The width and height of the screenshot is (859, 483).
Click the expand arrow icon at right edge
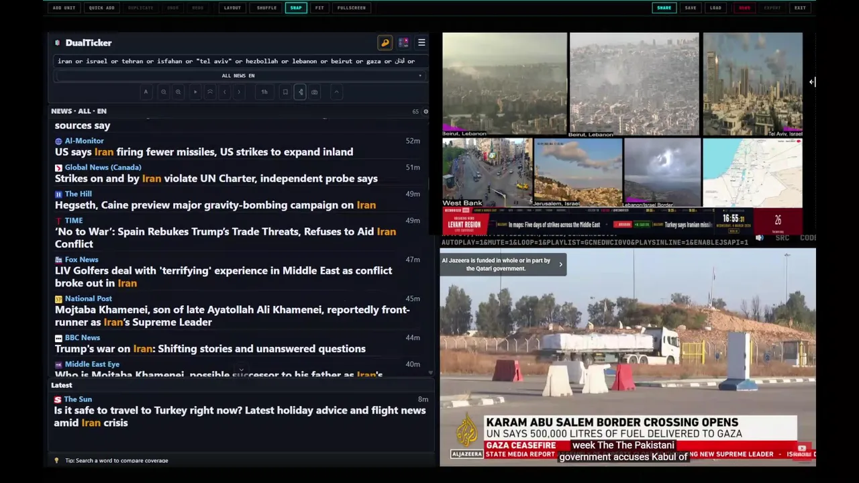tap(812, 82)
